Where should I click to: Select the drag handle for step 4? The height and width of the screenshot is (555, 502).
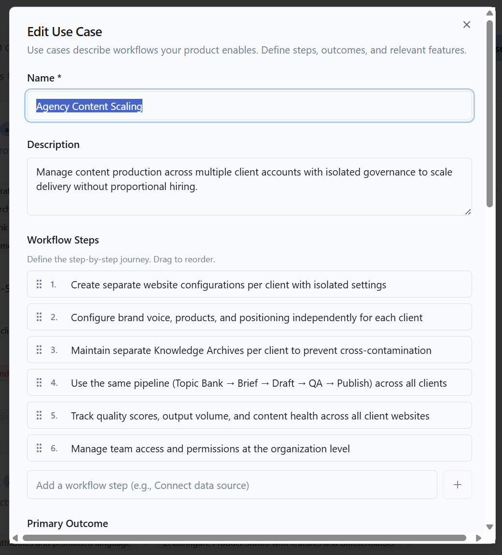click(39, 382)
